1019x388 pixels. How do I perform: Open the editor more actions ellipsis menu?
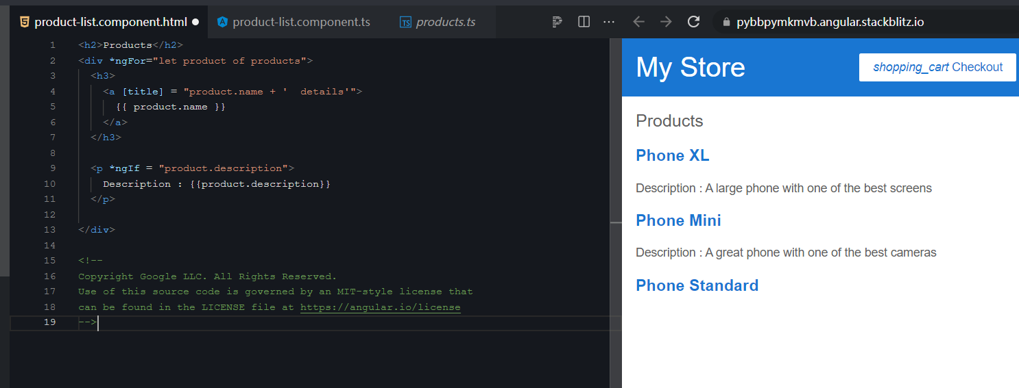pyautogui.click(x=609, y=22)
